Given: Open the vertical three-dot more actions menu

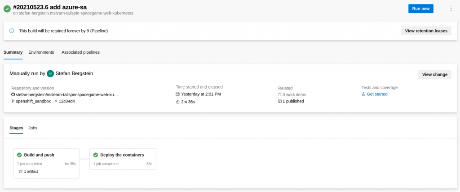Looking at the screenshot, I should click(451, 9).
